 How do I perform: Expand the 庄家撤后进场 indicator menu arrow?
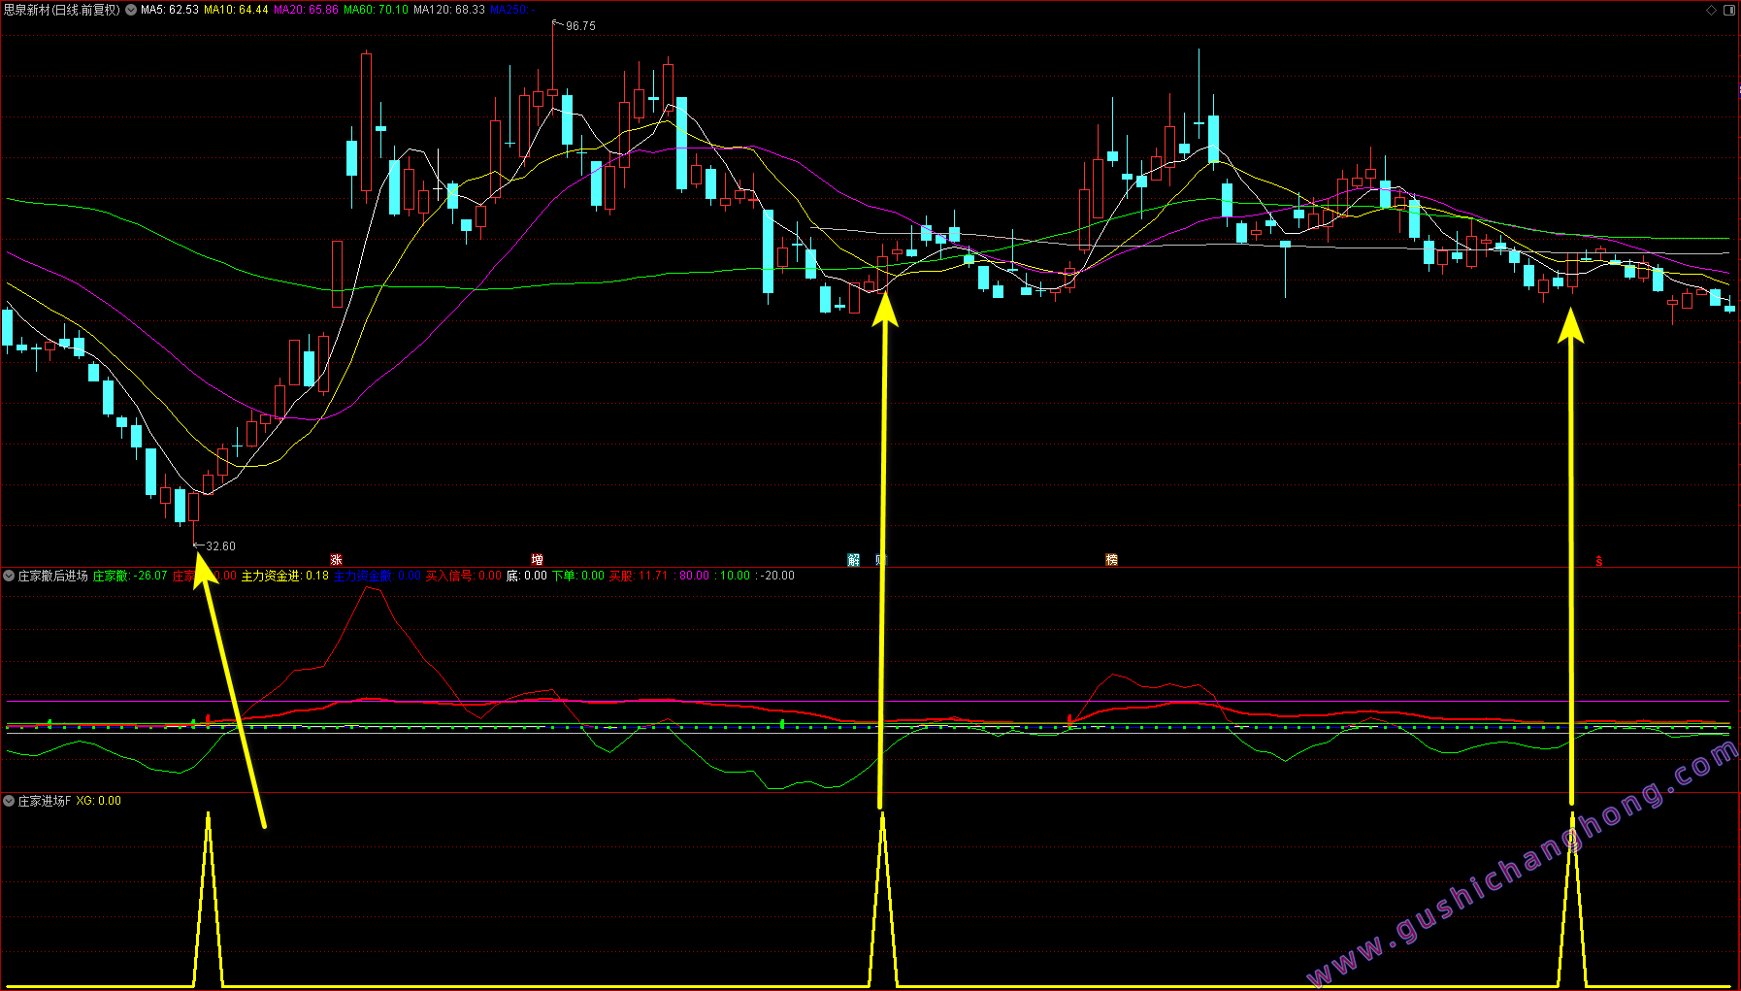pos(9,576)
